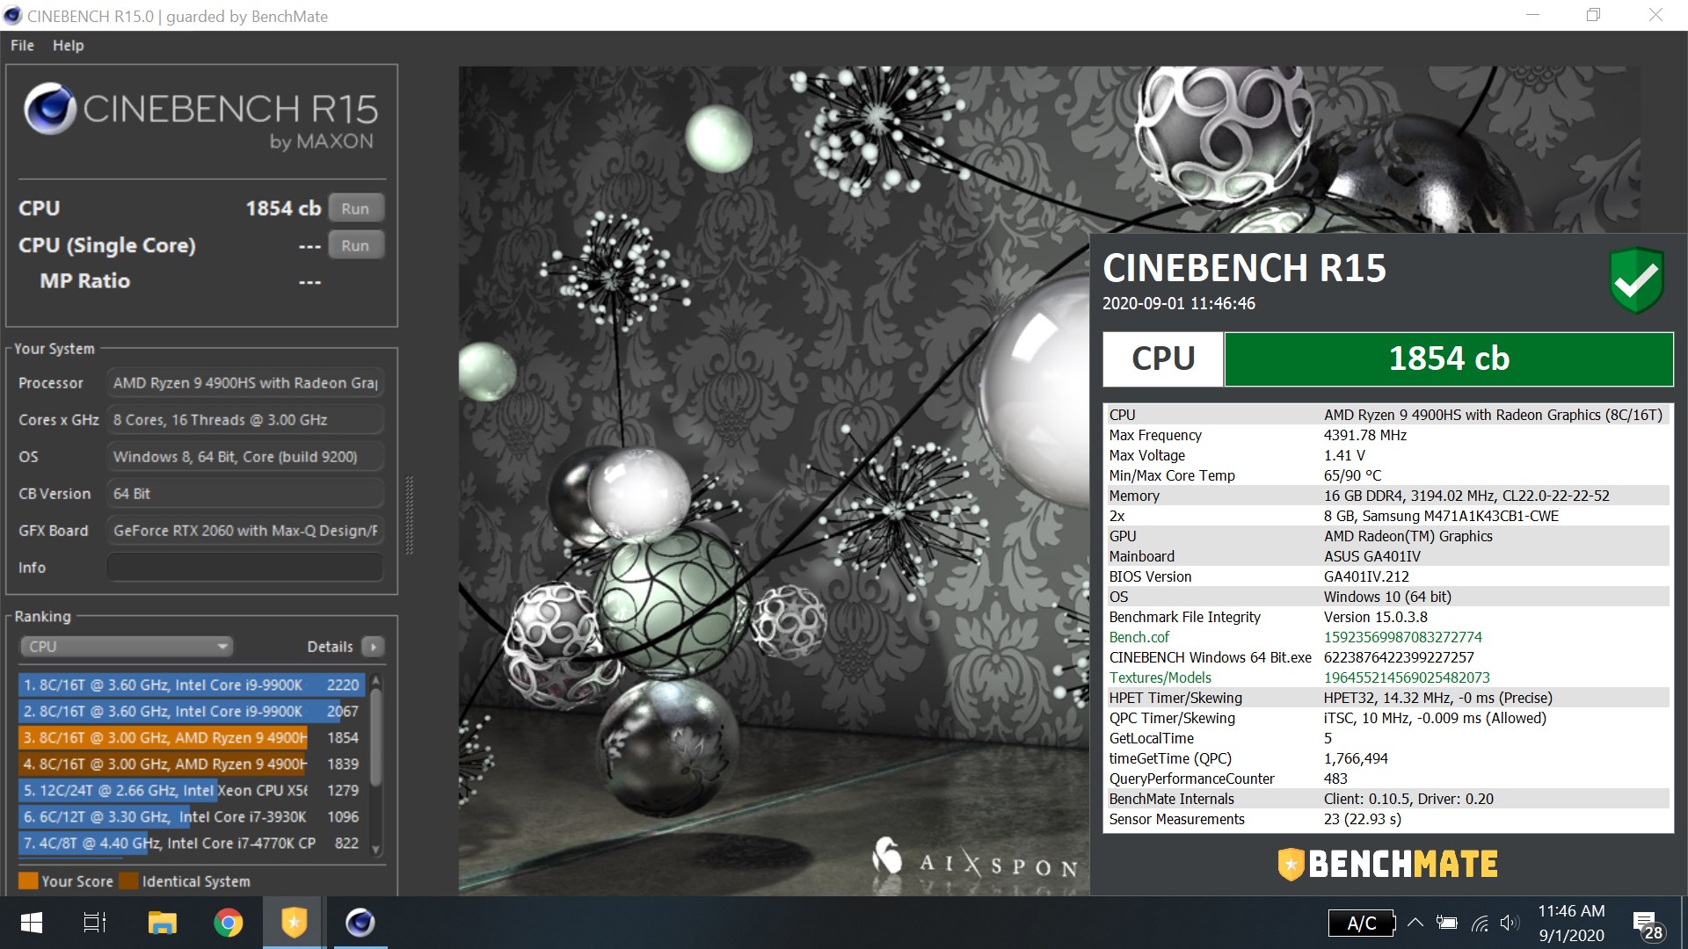Select ranking entry 4 AMD Ryzen 9 1839
Viewport: 1688px width, 949px height.
coord(192,764)
